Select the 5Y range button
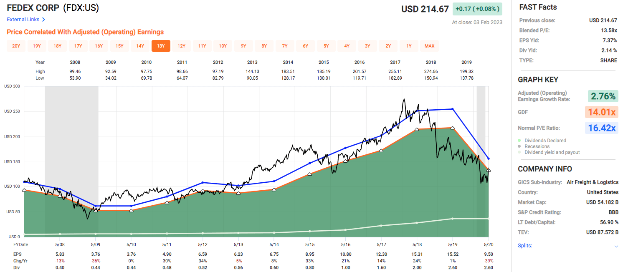This screenshot has height=272, width=623. point(326,46)
